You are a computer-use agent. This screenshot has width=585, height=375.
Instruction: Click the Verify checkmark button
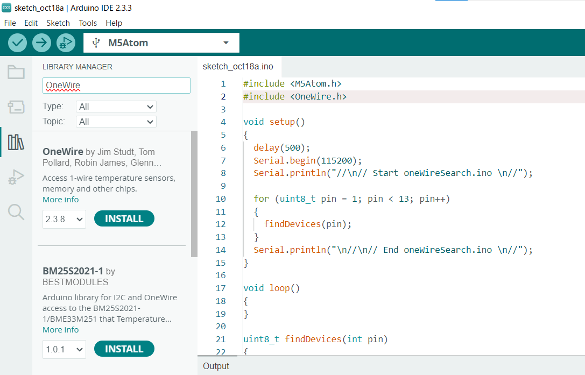pyautogui.click(x=17, y=43)
